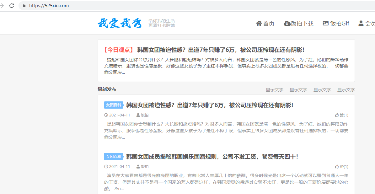Click the image icon beside 饭拍Gif
Image resolution: width=375 pixels, height=194 pixels.
[x=325, y=23]
